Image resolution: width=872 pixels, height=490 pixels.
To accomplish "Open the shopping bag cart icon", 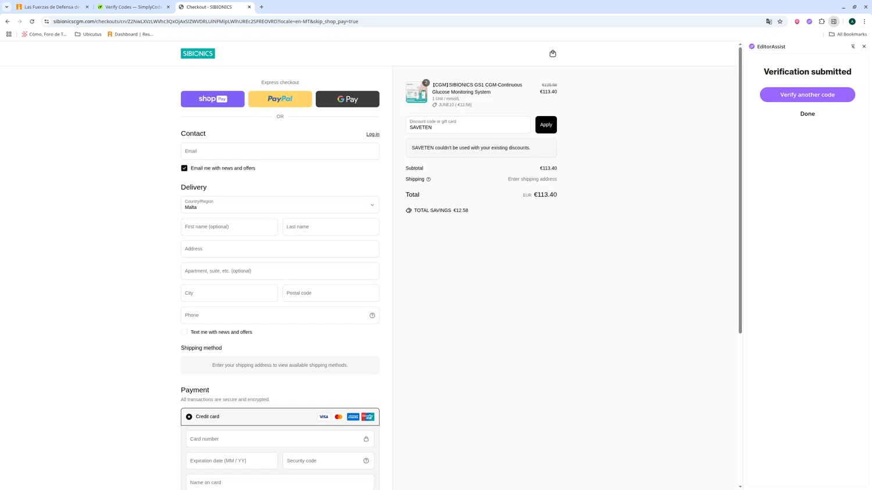I will (552, 53).
